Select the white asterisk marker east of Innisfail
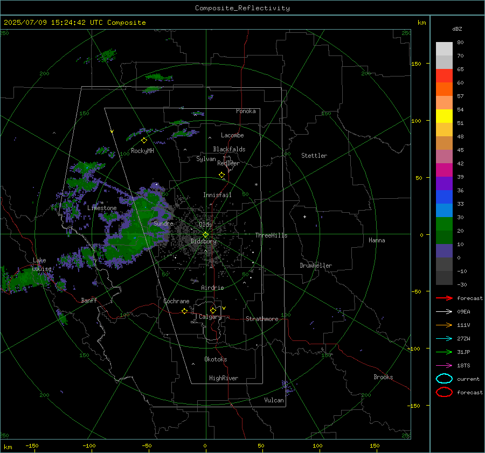Viewport: 485px width, 453px height. pyautogui.click(x=256, y=185)
